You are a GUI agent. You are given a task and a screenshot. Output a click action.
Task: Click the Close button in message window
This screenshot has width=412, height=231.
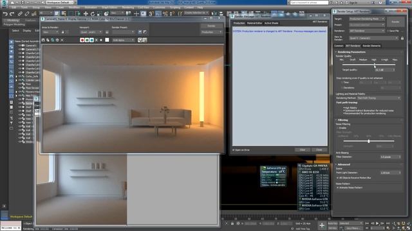pos(319,150)
